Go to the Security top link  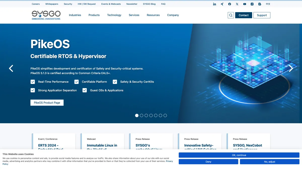click(x=68, y=4)
